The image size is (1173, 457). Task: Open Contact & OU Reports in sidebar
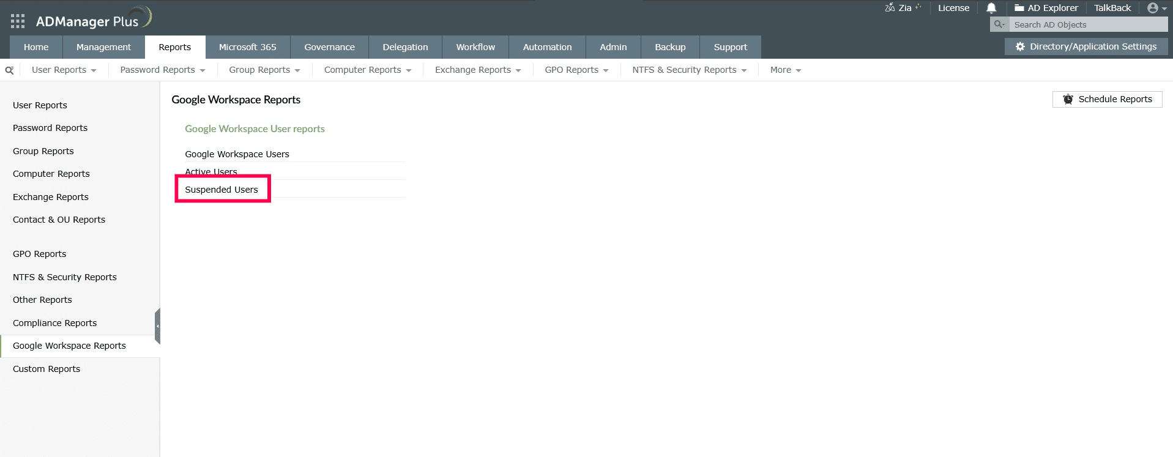pos(59,220)
